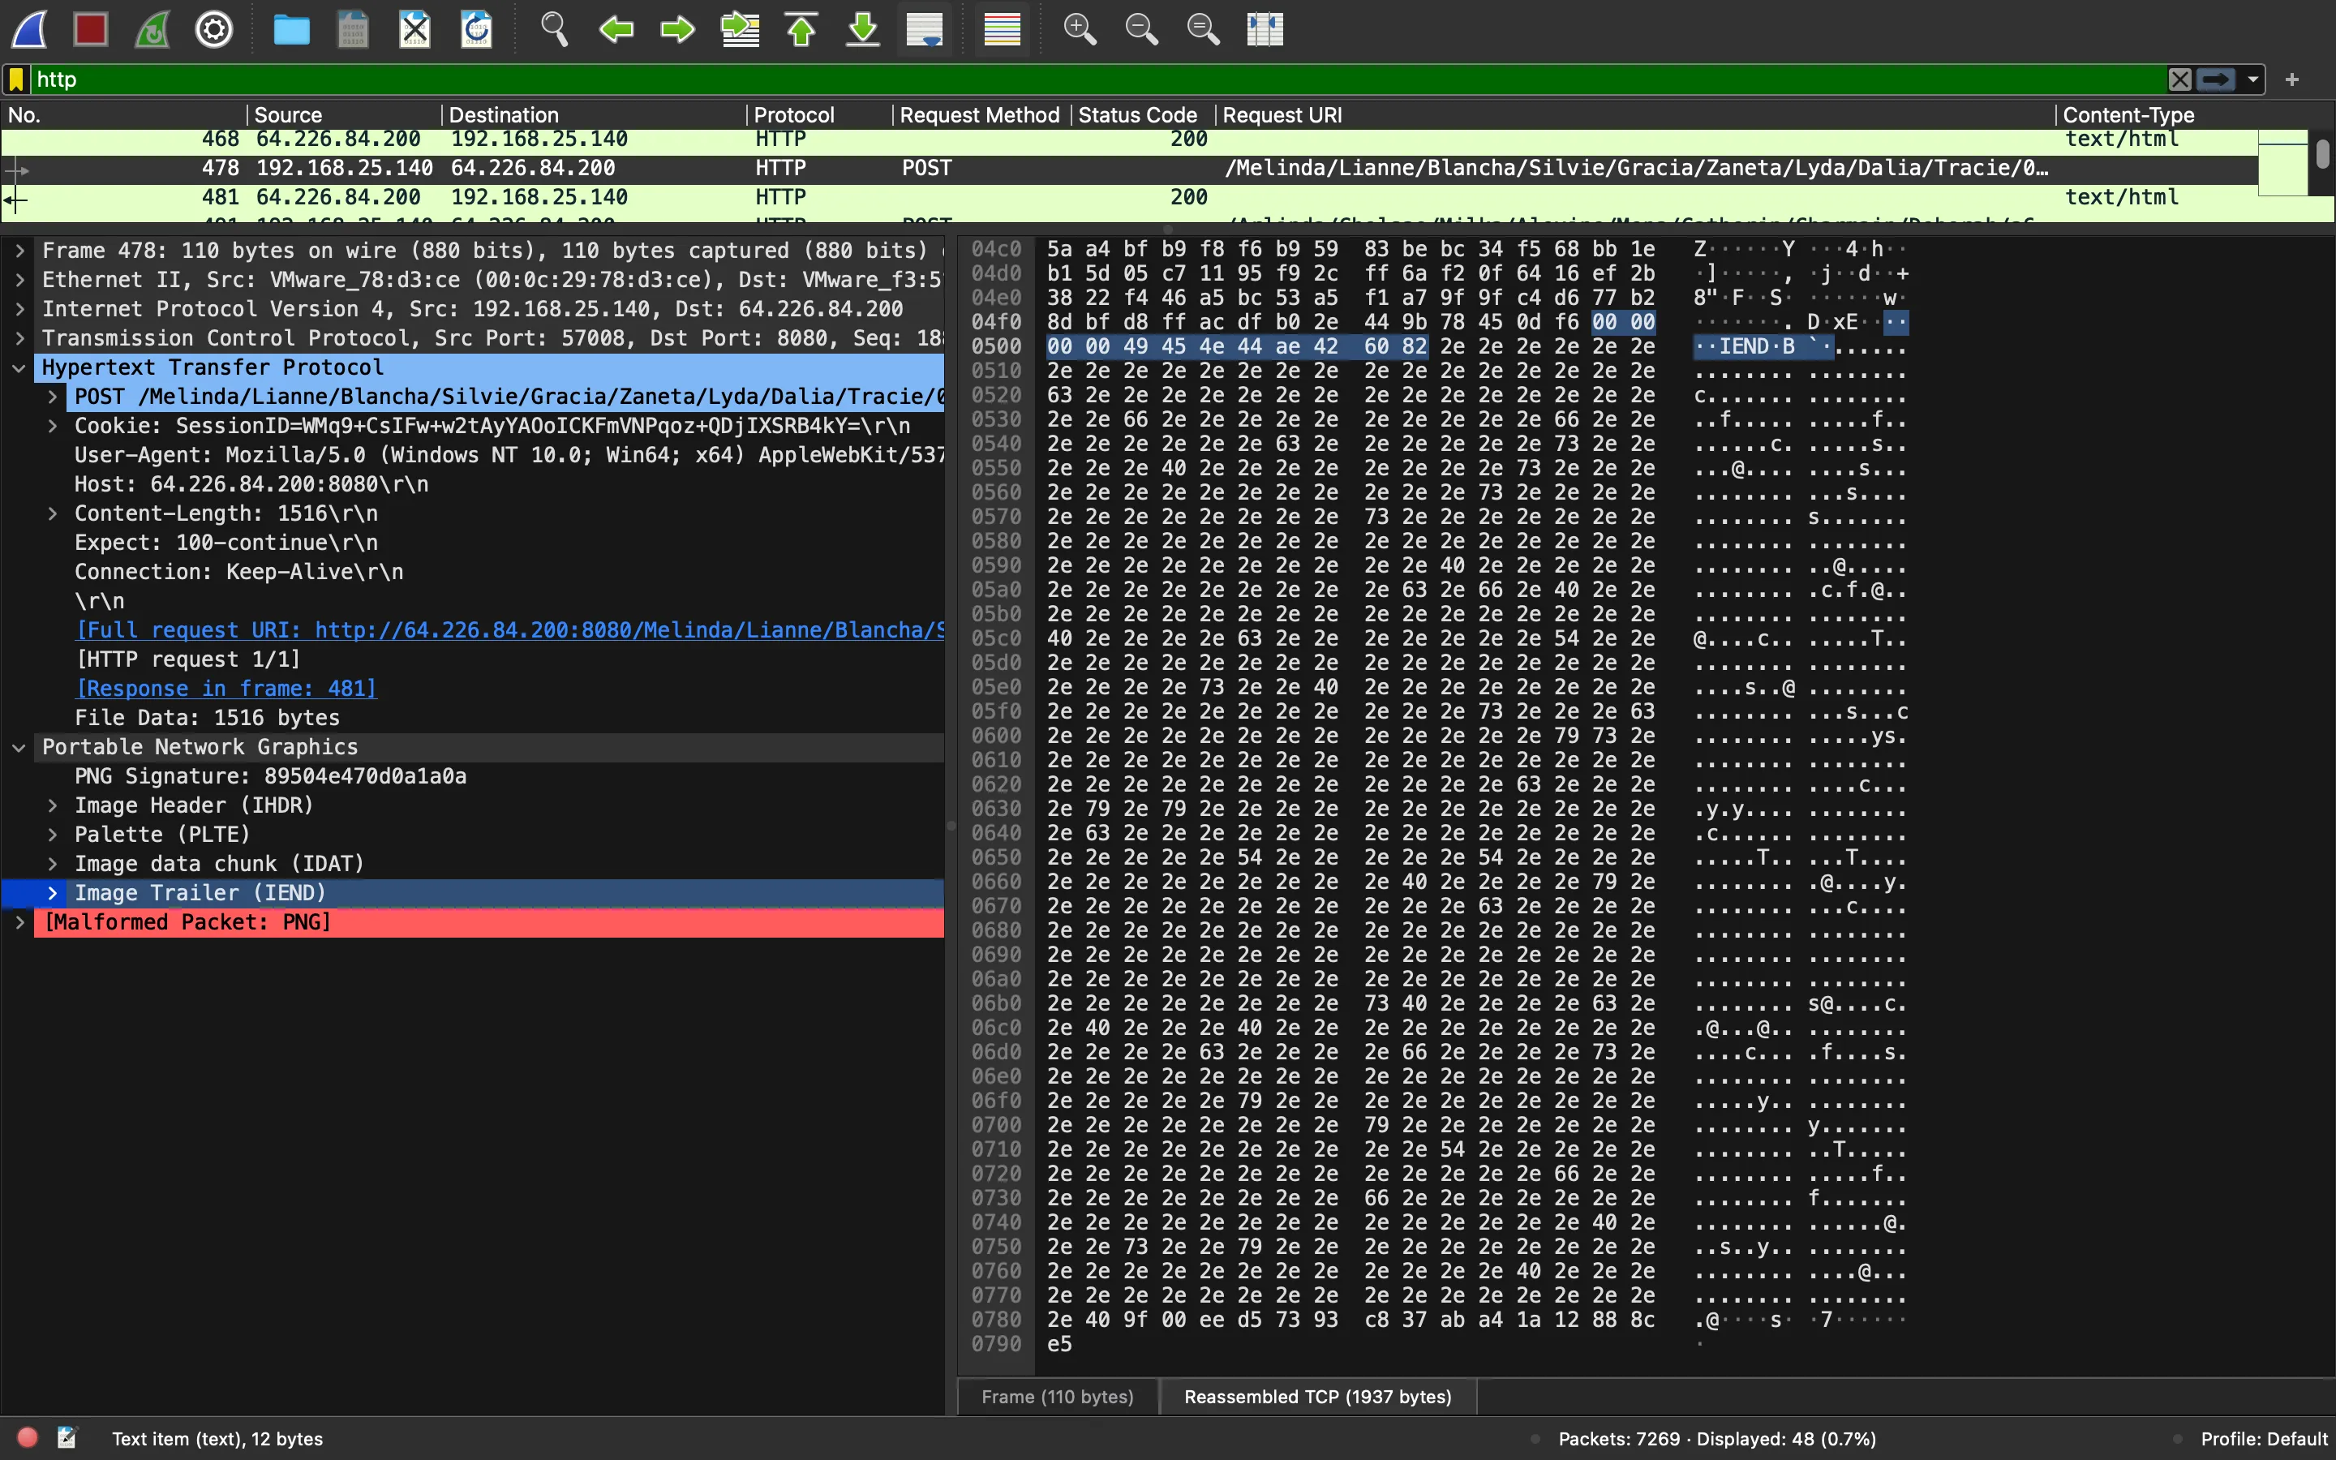Expand Internet Protocol Version 4 row
The height and width of the screenshot is (1460, 2336).
click(x=19, y=309)
